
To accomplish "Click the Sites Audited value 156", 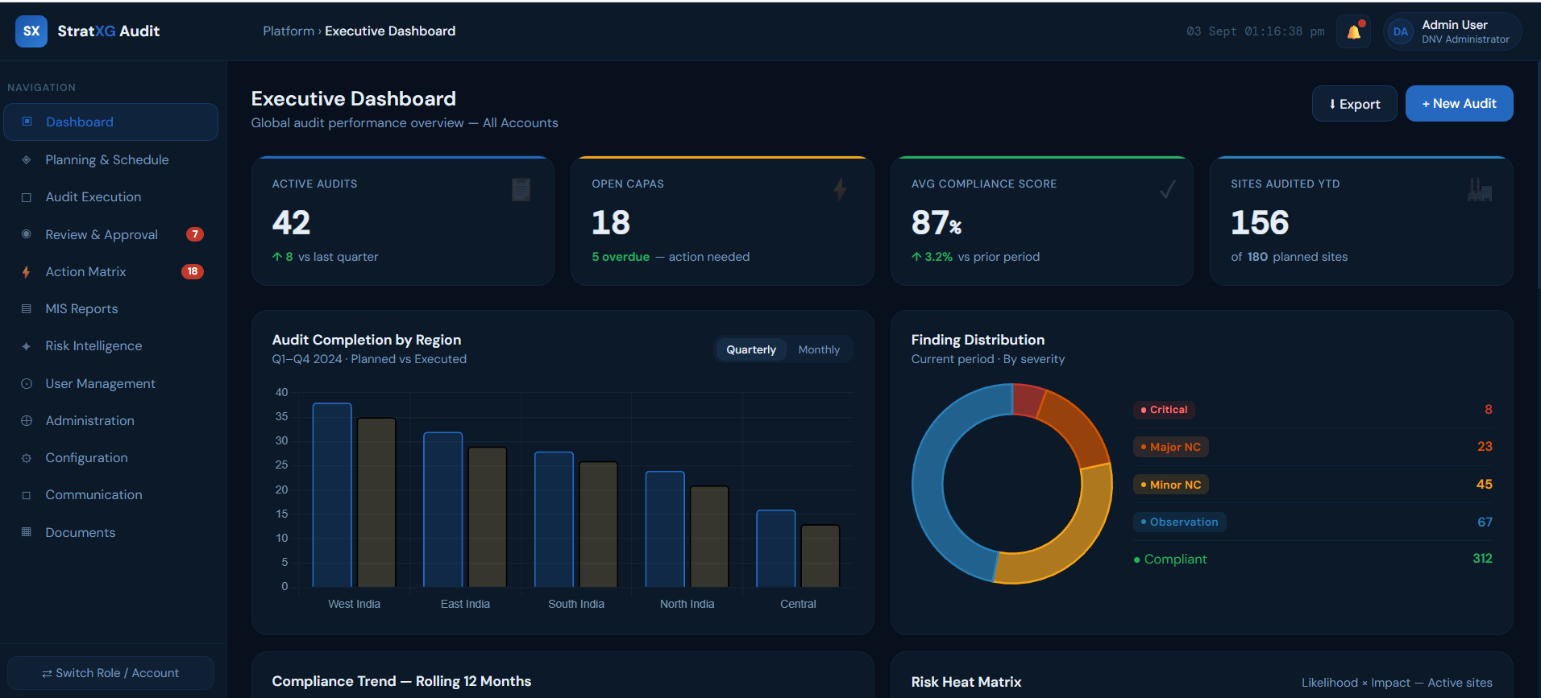I will (x=1260, y=223).
